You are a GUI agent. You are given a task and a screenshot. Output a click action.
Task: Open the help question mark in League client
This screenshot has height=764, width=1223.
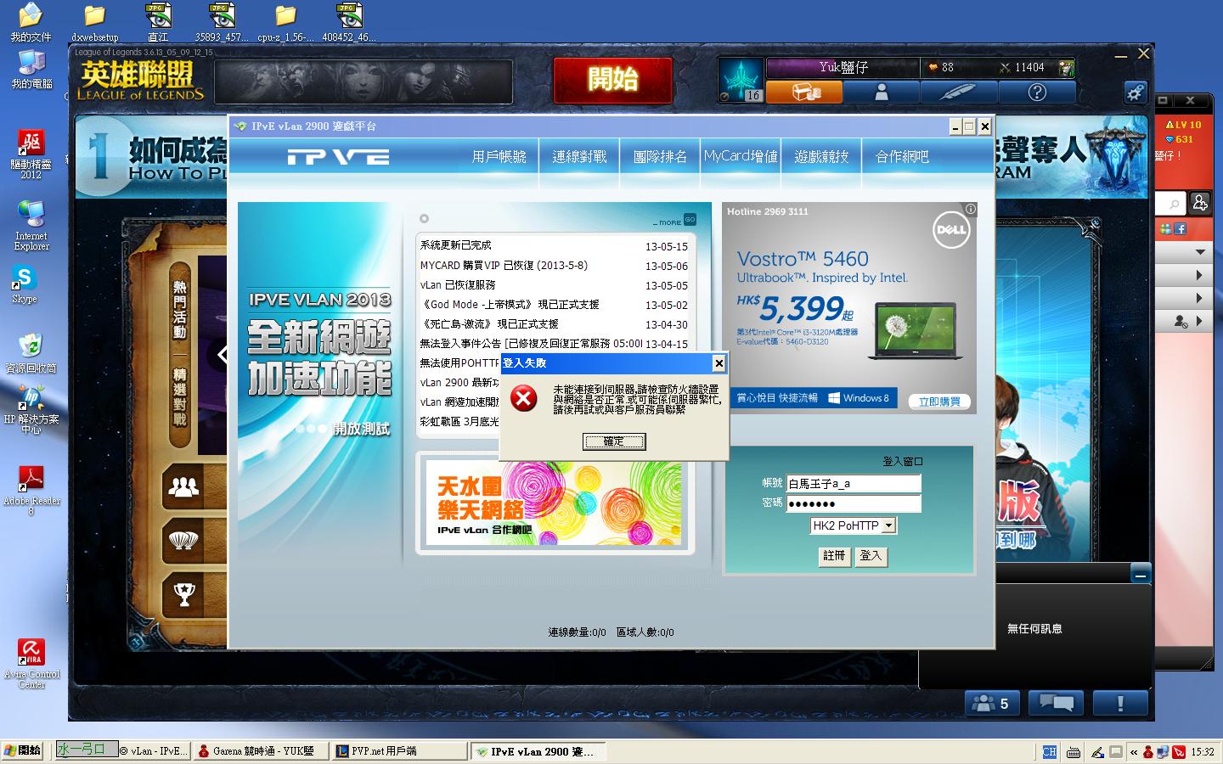point(1037,92)
